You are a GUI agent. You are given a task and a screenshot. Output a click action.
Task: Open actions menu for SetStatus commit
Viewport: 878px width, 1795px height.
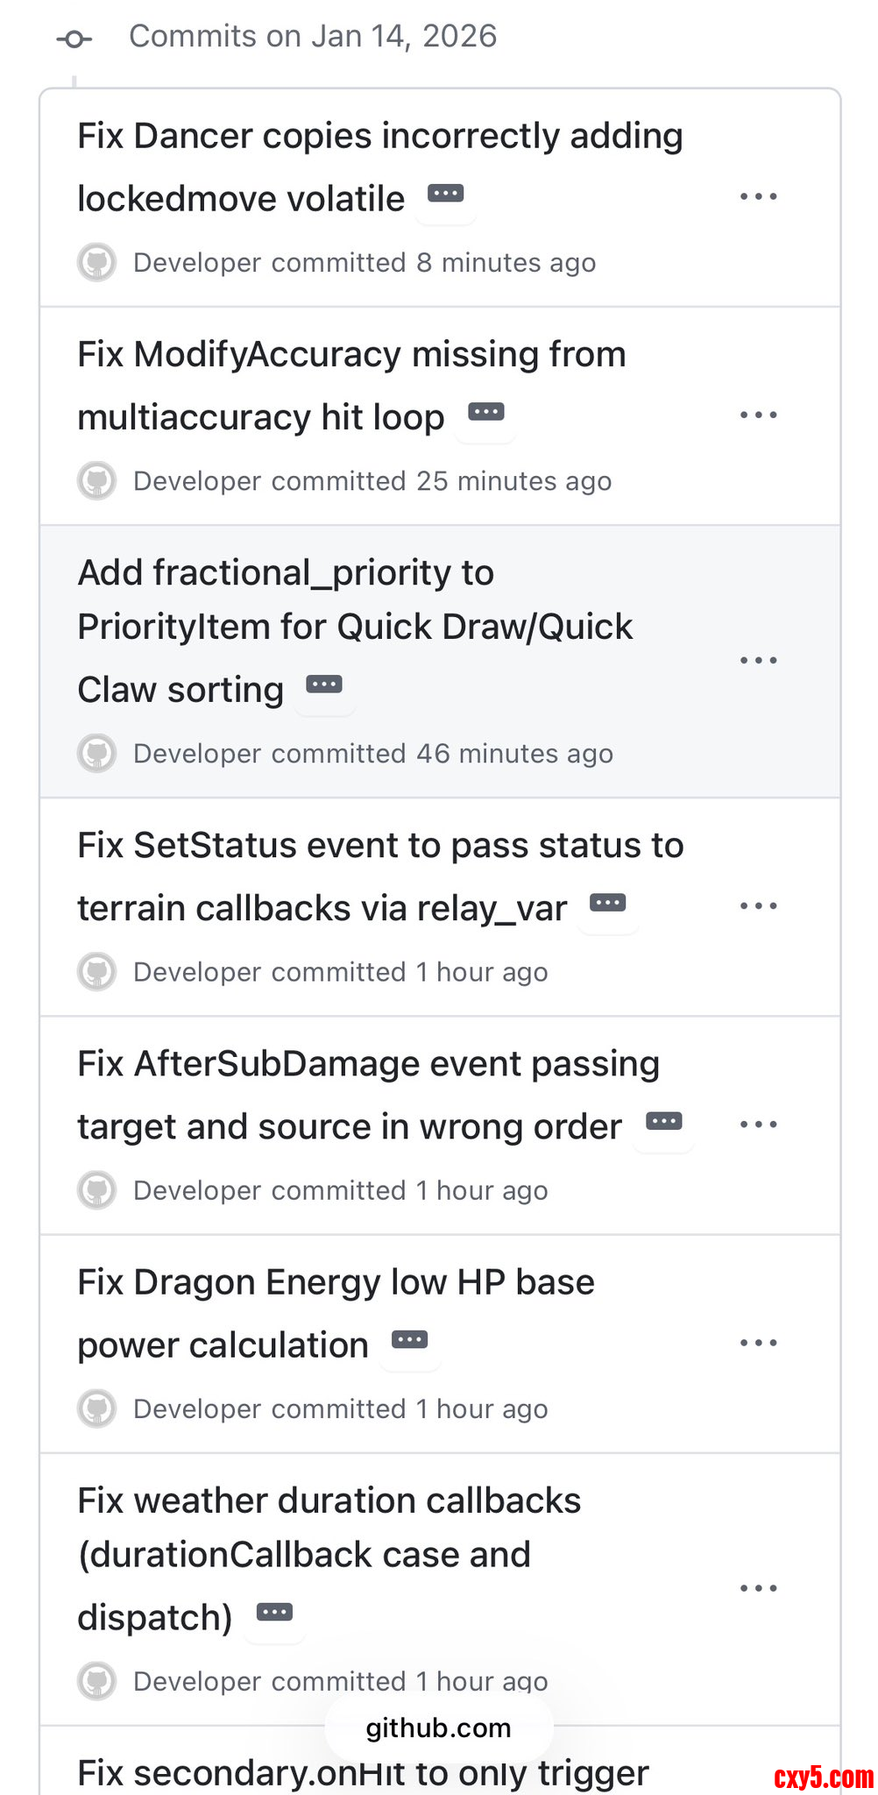tap(758, 906)
